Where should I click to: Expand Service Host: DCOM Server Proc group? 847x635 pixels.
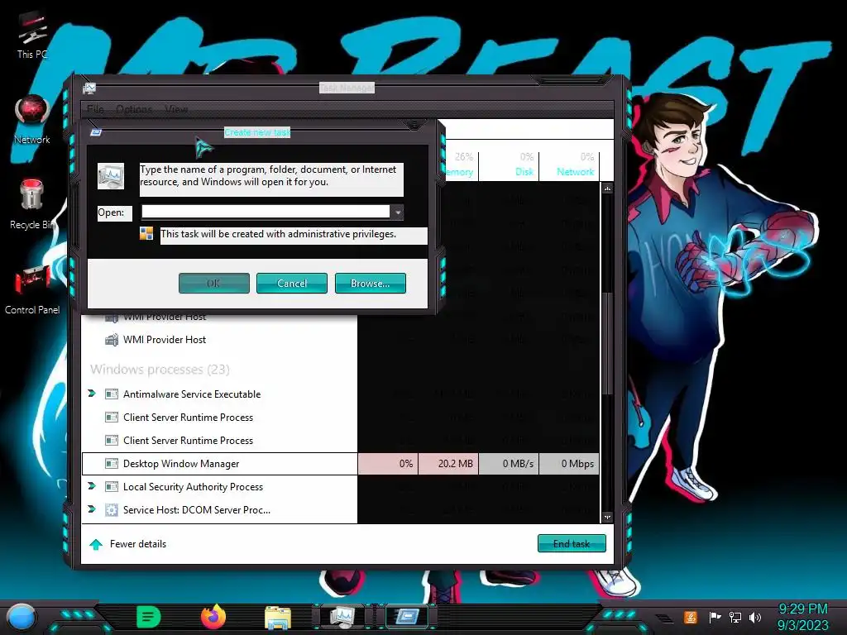(x=92, y=509)
